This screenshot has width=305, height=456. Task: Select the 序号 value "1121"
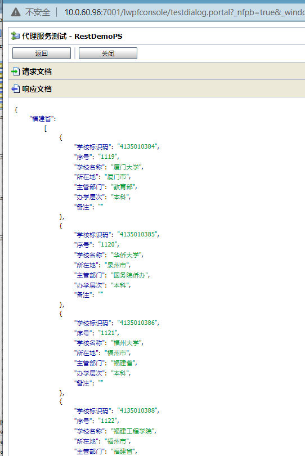tap(108, 333)
